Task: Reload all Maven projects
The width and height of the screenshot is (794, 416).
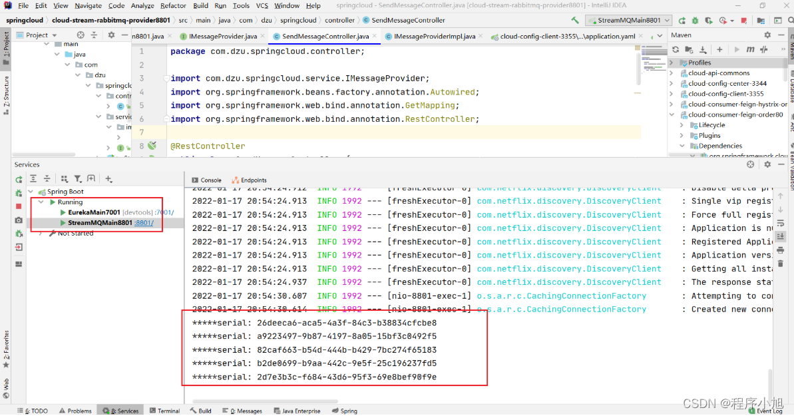Action: click(x=676, y=49)
